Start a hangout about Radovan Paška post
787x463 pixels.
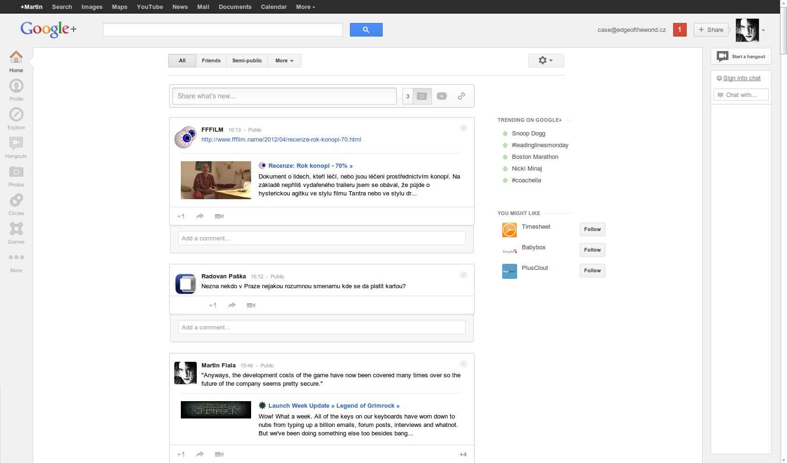(x=251, y=305)
